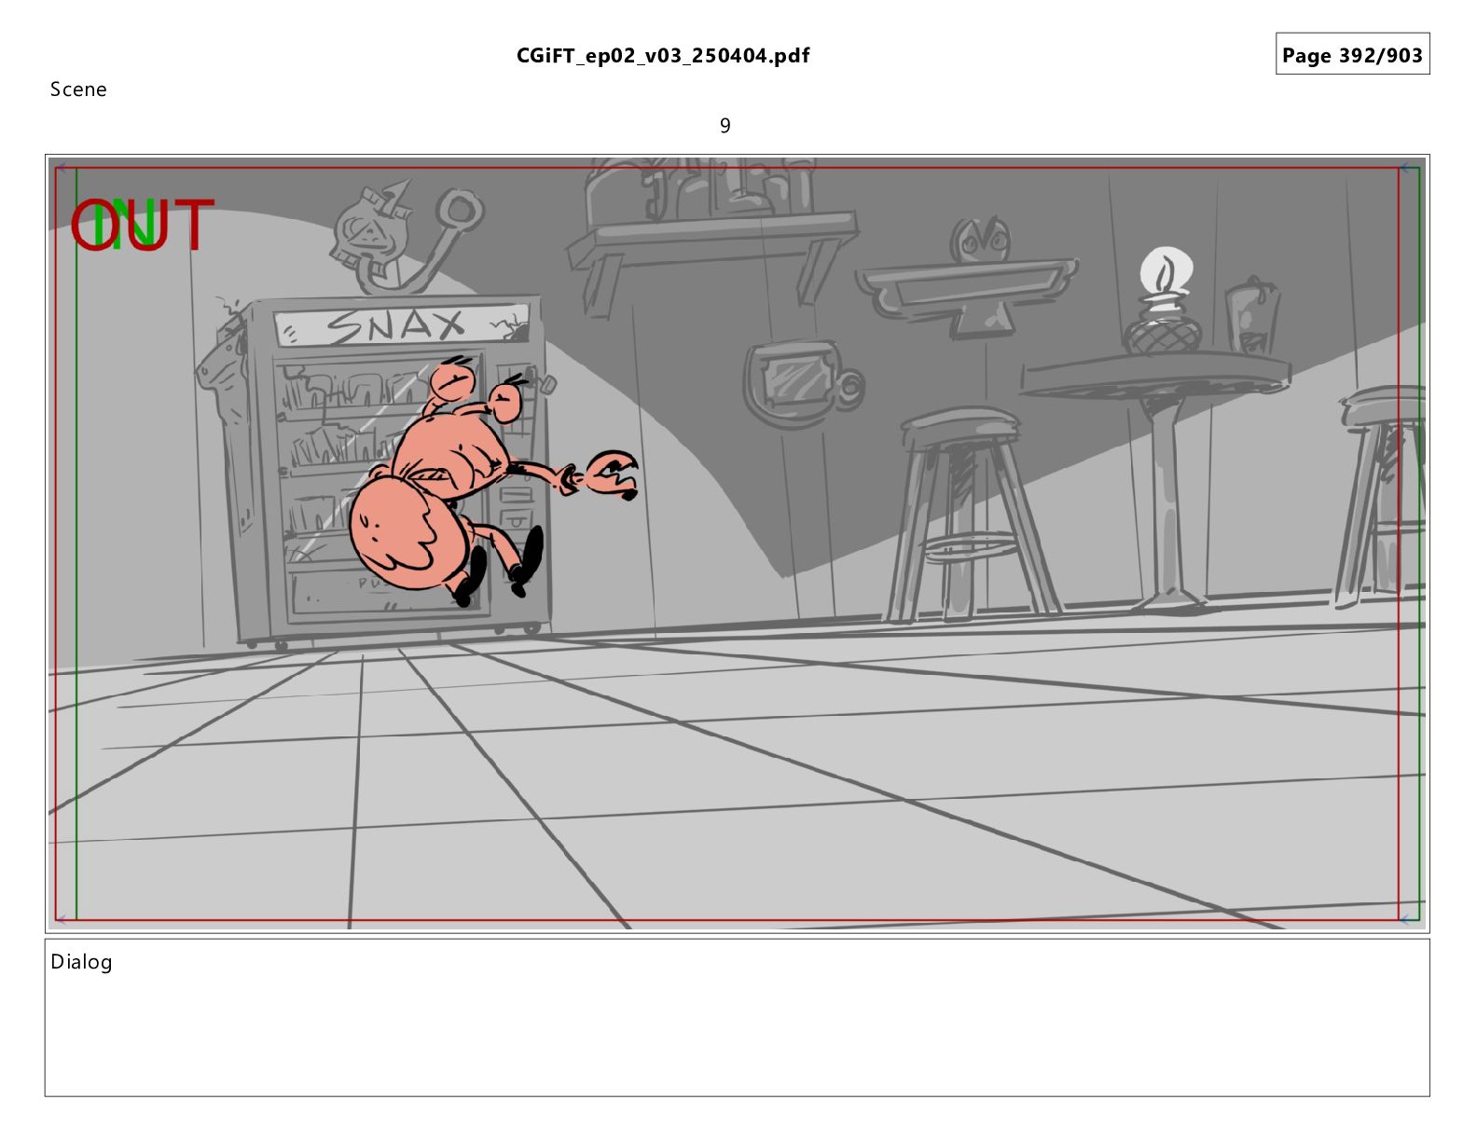Click the Dialog label

pyautogui.click(x=81, y=962)
